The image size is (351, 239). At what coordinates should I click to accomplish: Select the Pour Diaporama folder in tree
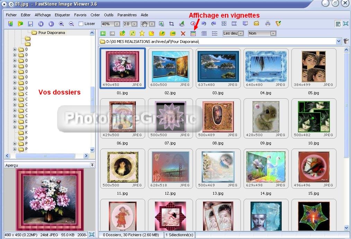pos(51,33)
